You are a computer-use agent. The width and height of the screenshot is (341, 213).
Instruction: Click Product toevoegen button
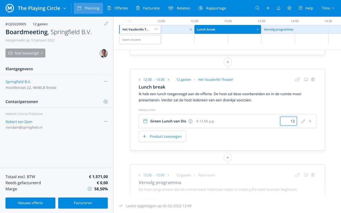[162, 136]
